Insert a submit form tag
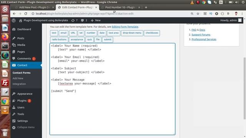This screenshot has width=246, height=138. [108, 39]
